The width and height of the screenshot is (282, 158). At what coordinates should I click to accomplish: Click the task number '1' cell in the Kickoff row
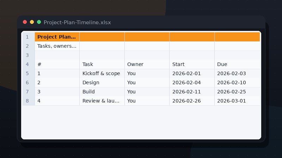click(57, 73)
